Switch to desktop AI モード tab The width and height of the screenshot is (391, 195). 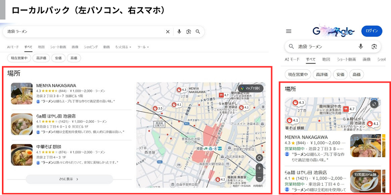point(13,47)
